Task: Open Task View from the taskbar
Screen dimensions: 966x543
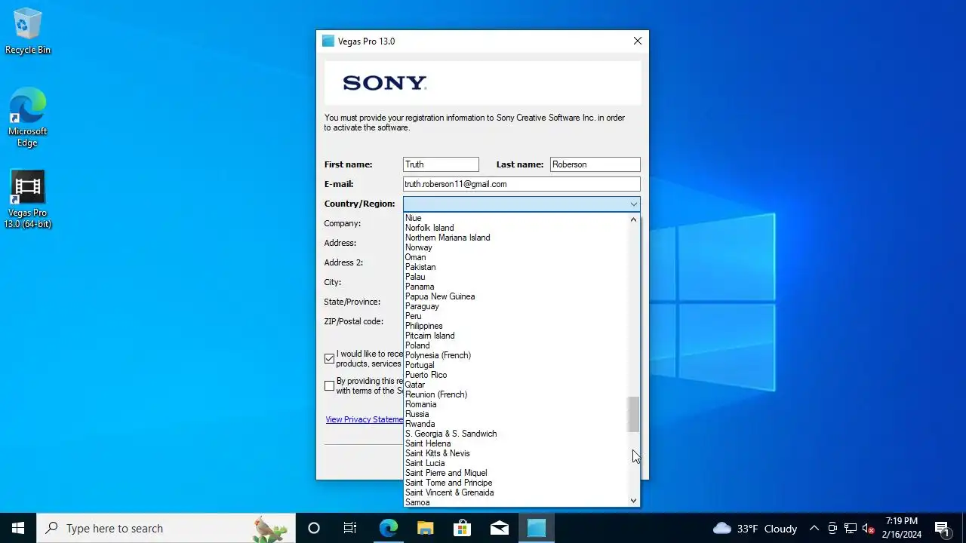Action: tap(350, 528)
